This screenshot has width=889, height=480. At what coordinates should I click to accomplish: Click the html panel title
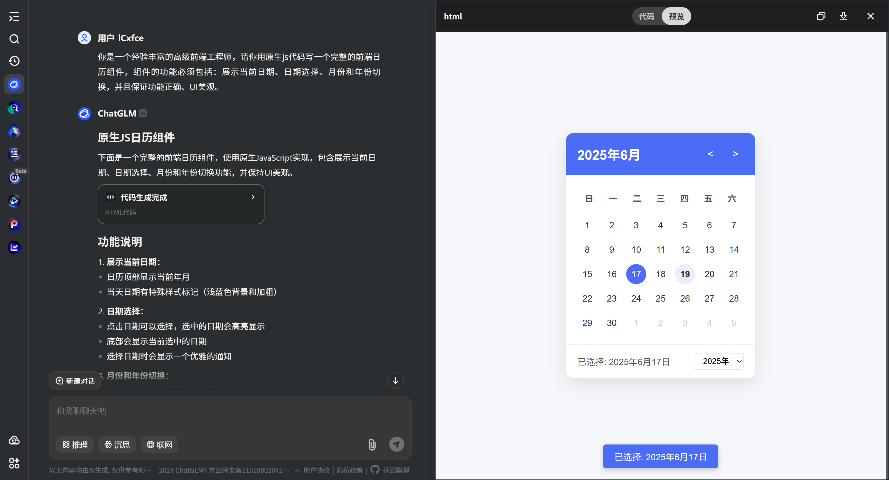click(453, 16)
